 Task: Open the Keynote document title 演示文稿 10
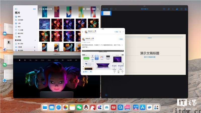144,9
